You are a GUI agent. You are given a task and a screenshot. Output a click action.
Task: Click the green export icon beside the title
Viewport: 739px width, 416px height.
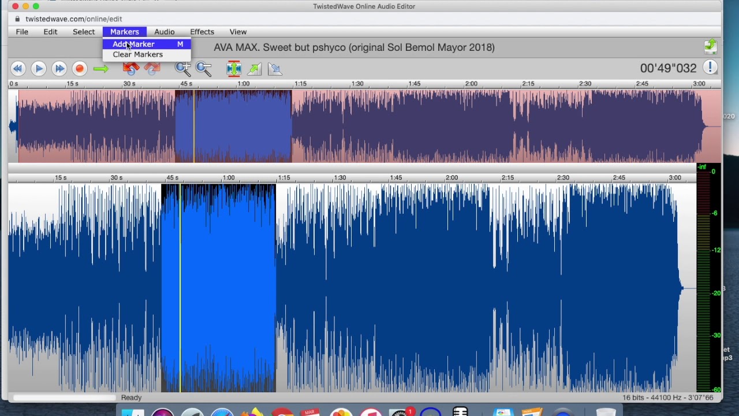pyautogui.click(x=710, y=46)
